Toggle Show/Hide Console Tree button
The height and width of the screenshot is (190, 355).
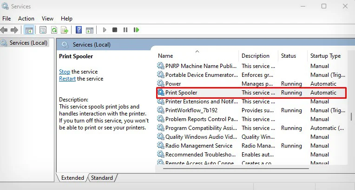[x=29, y=30]
